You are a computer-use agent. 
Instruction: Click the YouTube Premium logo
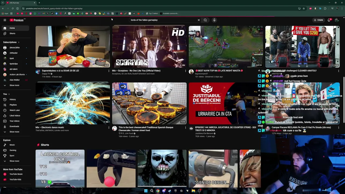pyautogui.click(x=17, y=20)
